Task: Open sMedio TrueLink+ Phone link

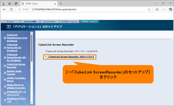Action: click(16, 79)
